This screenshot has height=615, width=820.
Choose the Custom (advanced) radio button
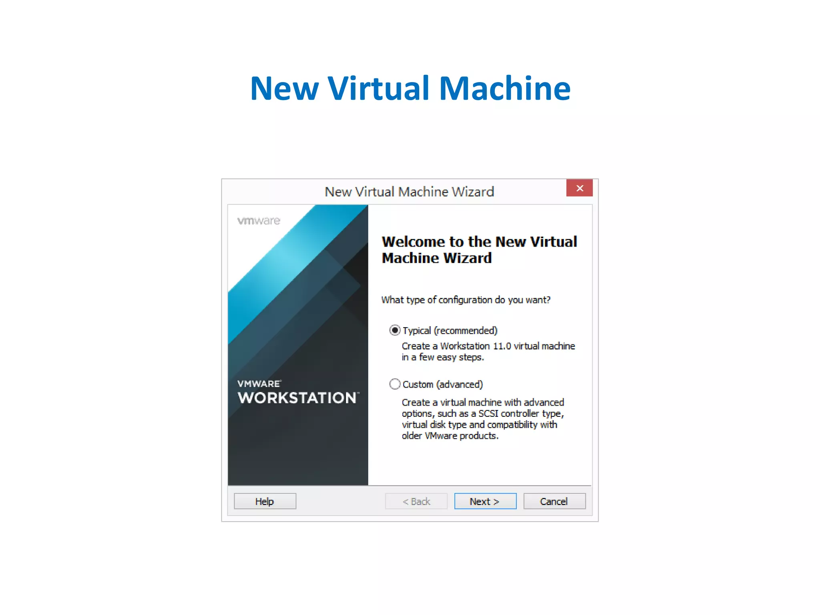coord(395,384)
